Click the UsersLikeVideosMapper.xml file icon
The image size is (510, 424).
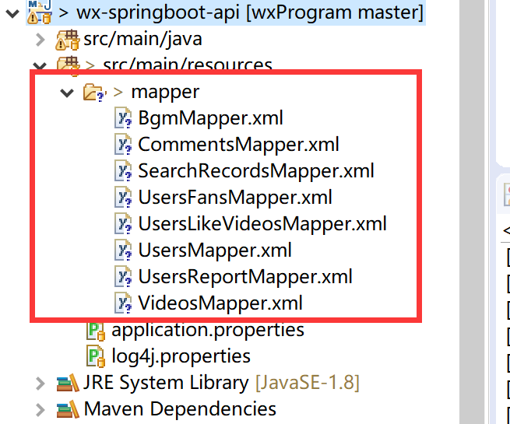123,224
